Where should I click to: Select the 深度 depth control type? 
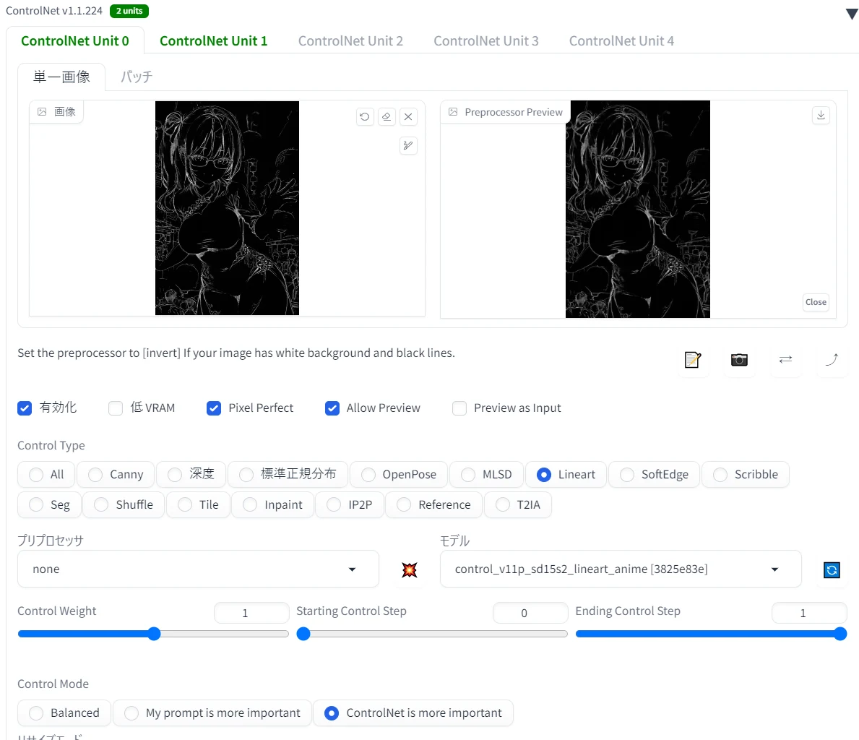191,475
